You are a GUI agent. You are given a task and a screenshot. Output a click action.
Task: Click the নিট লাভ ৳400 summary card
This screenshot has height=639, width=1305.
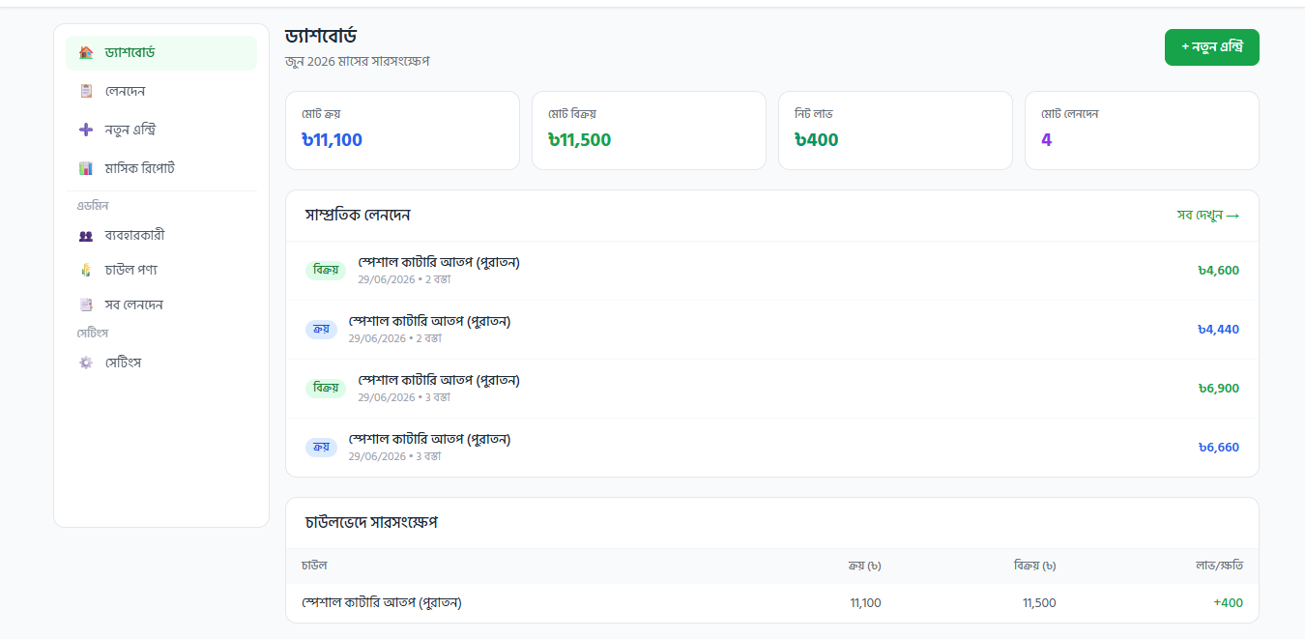pos(895,131)
